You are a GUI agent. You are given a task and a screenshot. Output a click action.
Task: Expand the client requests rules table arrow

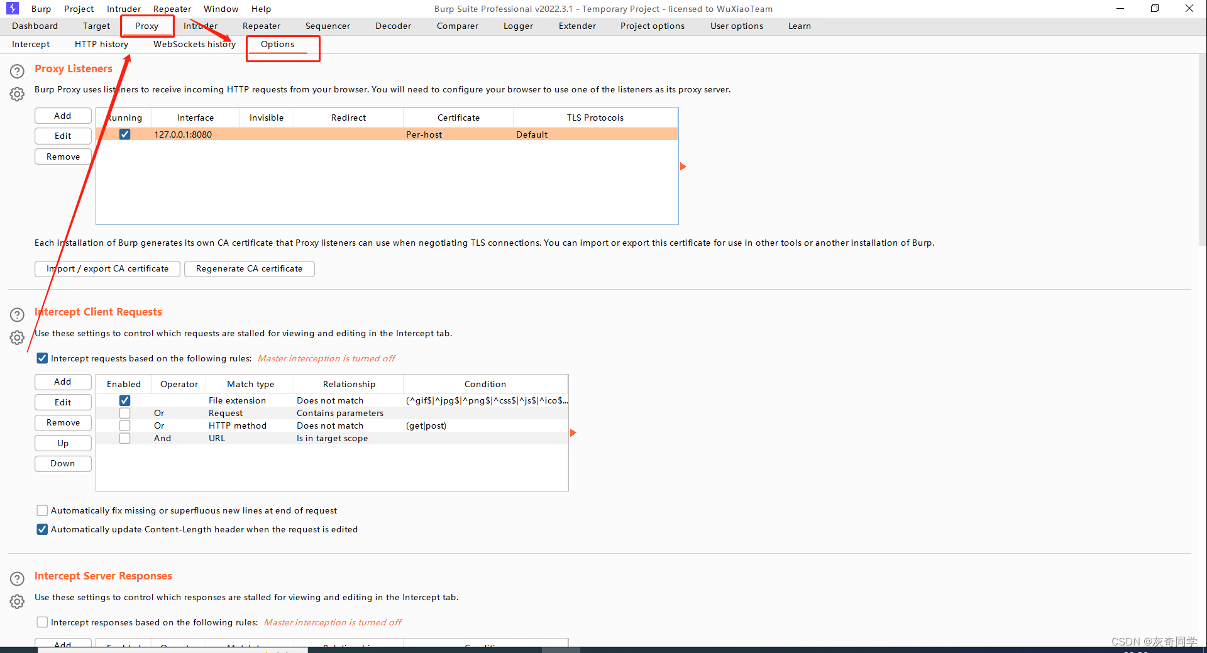pos(573,433)
